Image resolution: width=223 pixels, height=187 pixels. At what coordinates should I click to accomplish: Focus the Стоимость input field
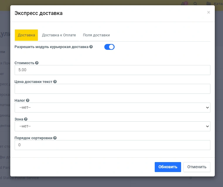coord(112,70)
